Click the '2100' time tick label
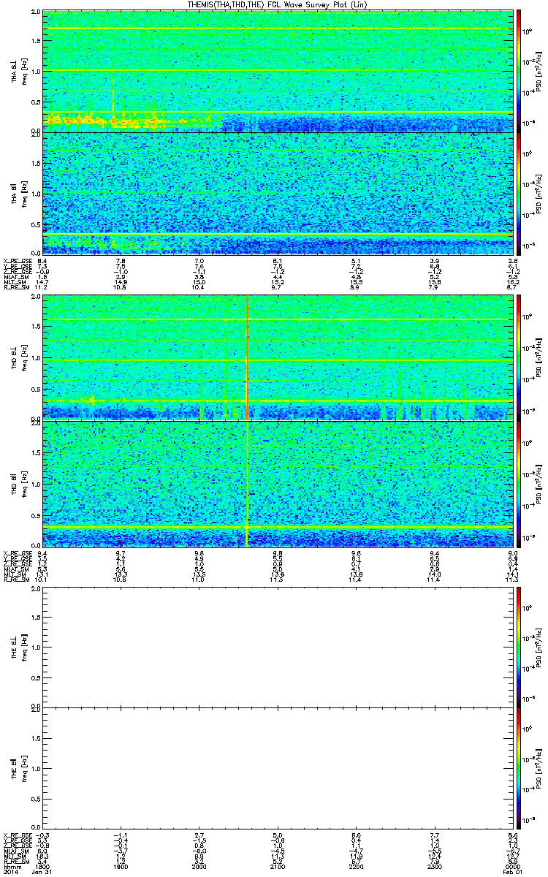The image size is (548, 877). tap(277, 867)
